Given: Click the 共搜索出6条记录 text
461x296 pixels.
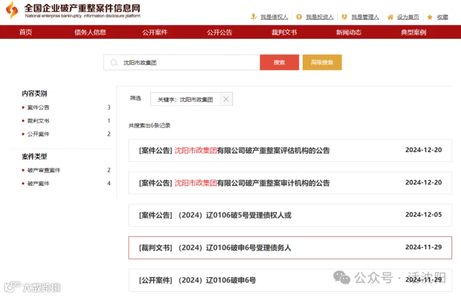Looking at the screenshot, I should [x=150, y=125].
